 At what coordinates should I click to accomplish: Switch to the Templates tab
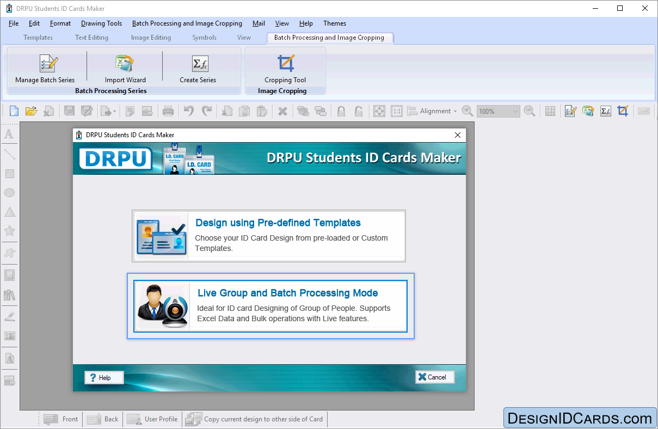pos(38,38)
